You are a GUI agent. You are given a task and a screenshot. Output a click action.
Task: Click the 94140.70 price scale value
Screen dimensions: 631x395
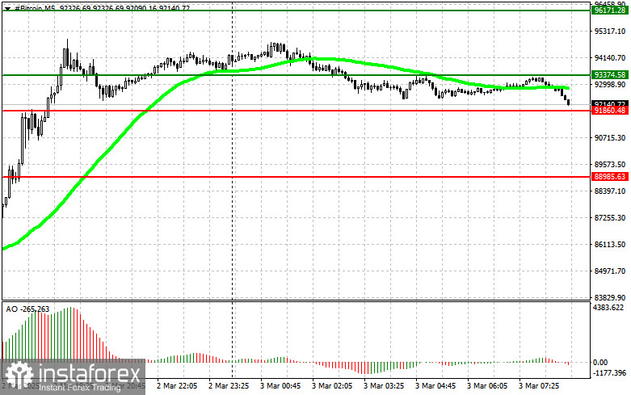point(610,58)
